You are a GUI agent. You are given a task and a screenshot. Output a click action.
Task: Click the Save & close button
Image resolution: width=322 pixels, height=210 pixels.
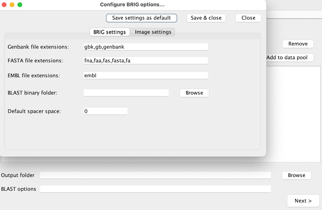pos(206,18)
